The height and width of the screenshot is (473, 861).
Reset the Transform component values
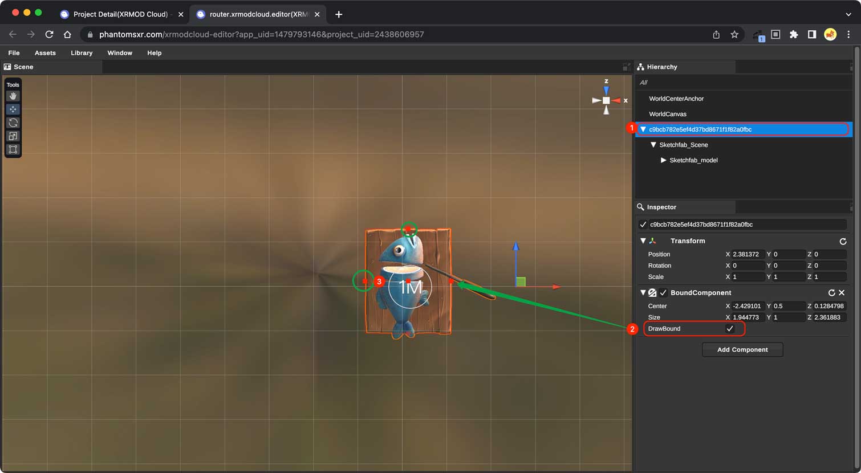(x=843, y=242)
